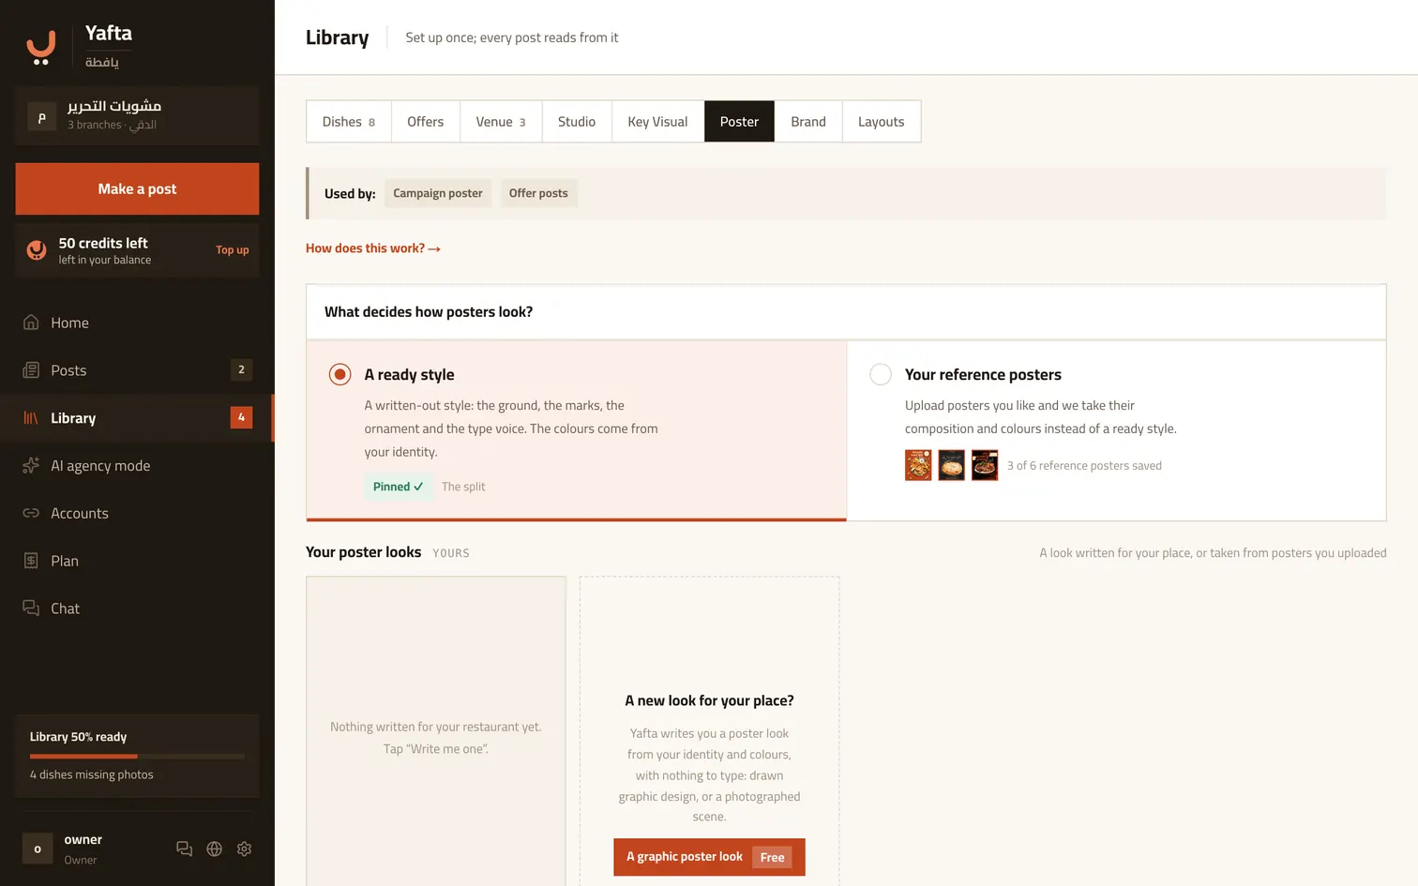Click the '3 of 6 reference posters saved' text

(x=1084, y=466)
